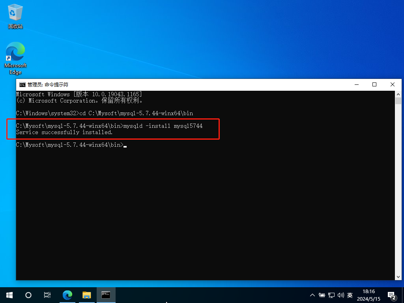
Task: Open File Explorer from the taskbar
Action: coord(87,295)
